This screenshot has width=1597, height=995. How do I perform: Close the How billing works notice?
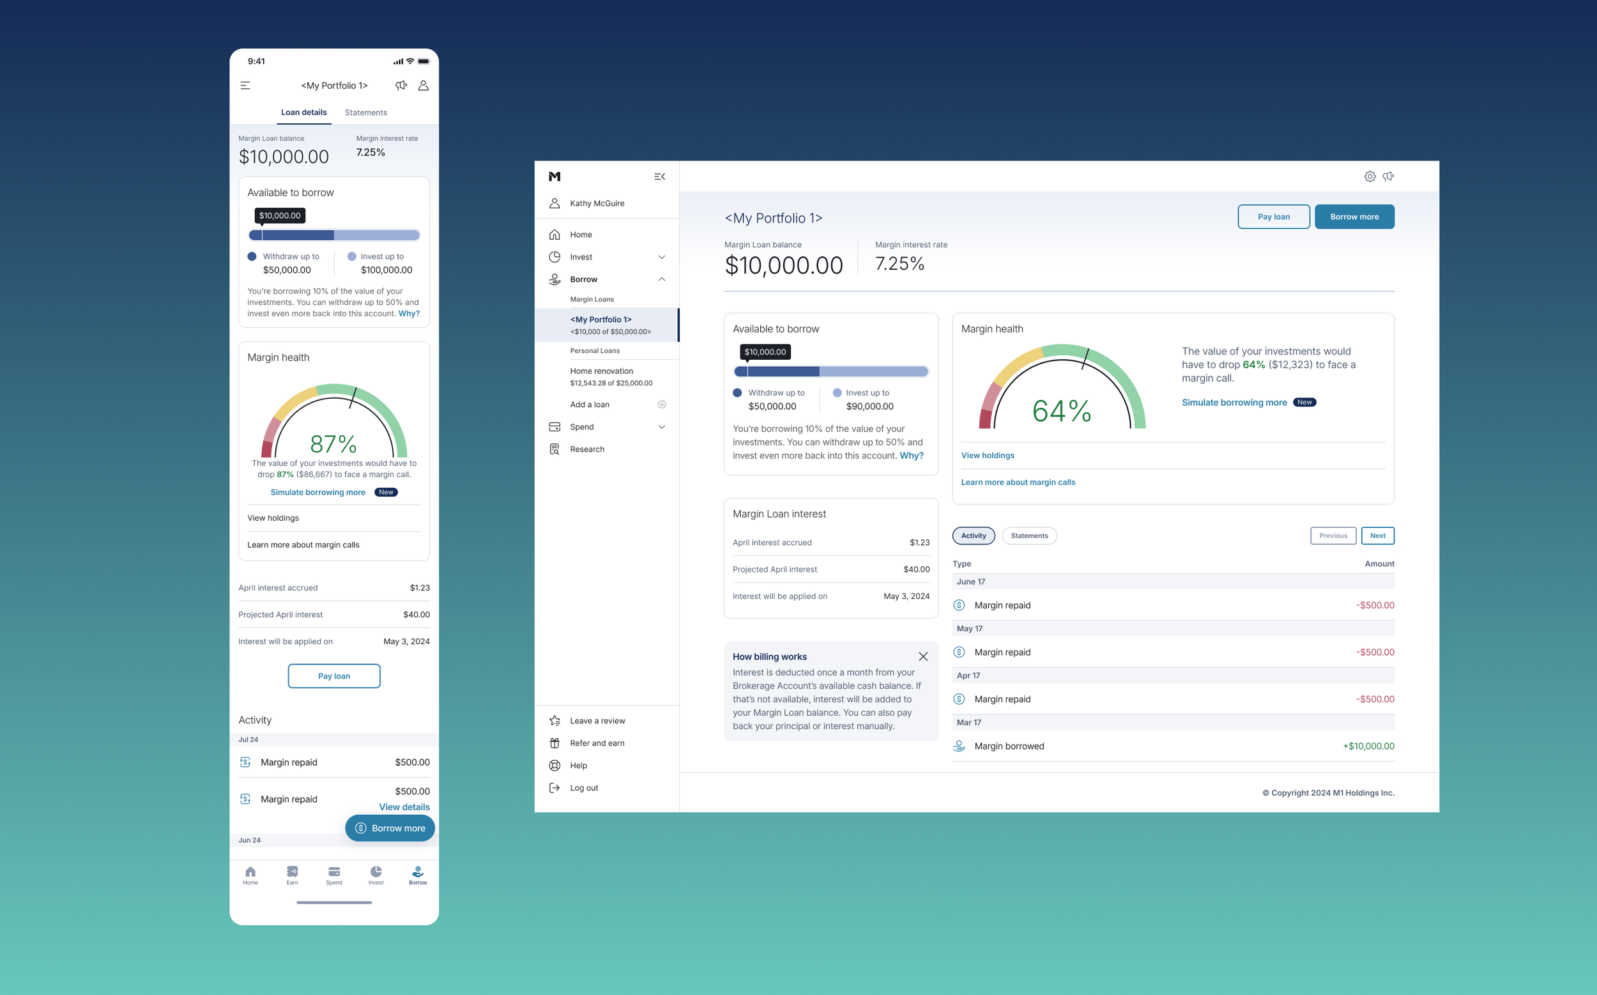[x=923, y=657]
